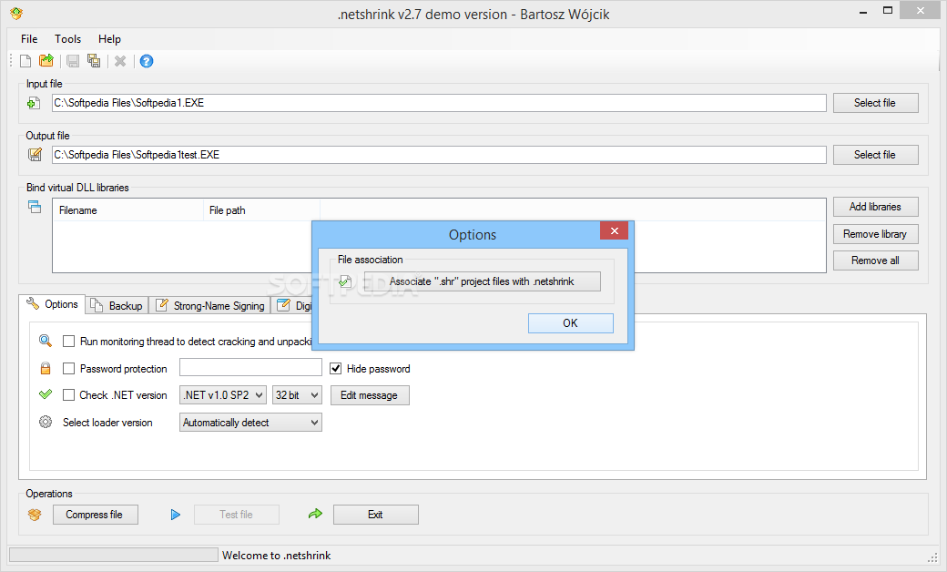947x572 pixels.
Task: Click Select file for Output file
Action: (875, 155)
